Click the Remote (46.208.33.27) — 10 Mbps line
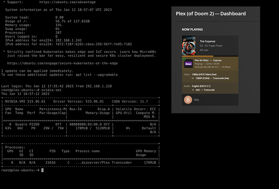Image resolution: width=279 pixels, height=189 pixels. click(x=212, y=67)
